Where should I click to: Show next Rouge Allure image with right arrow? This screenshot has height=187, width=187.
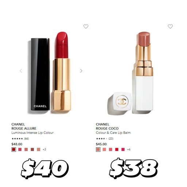point(81,71)
